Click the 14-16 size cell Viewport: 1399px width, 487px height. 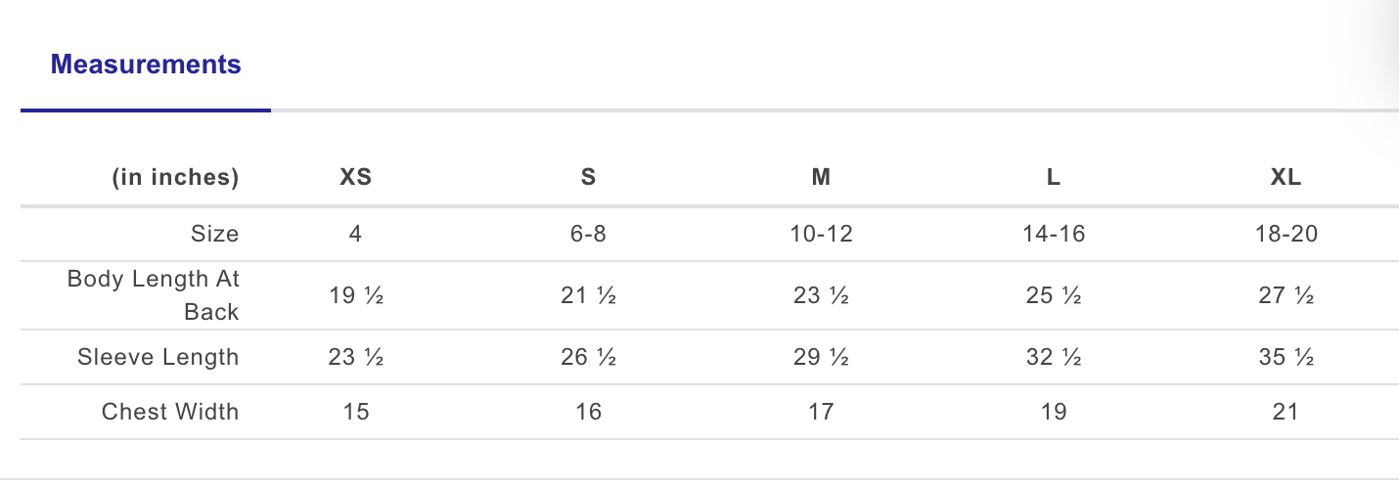point(1053,234)
